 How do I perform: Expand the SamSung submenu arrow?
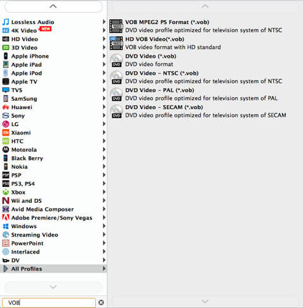point(104,98)
